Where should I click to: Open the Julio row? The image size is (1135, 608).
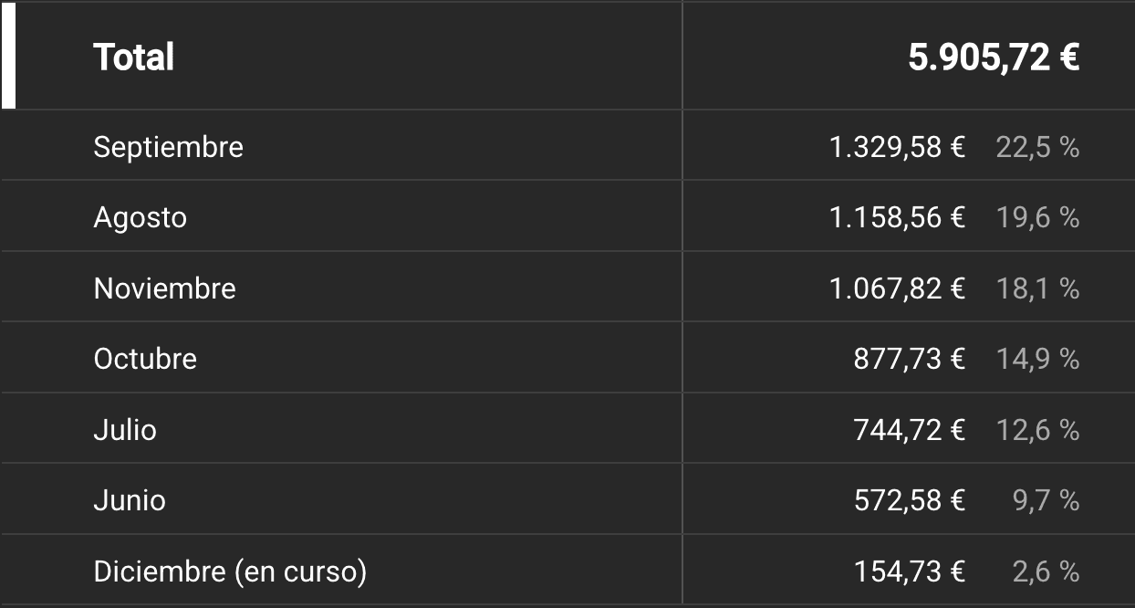(x=125, y=429)
